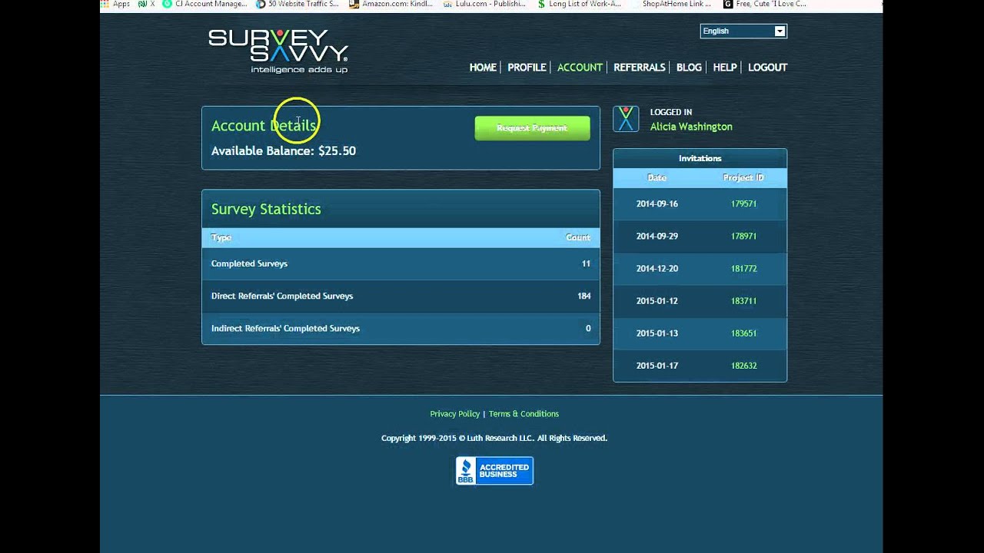
Task: Open the Lulu.com Publishing bookmark
Action: click(x=484, y=4)
